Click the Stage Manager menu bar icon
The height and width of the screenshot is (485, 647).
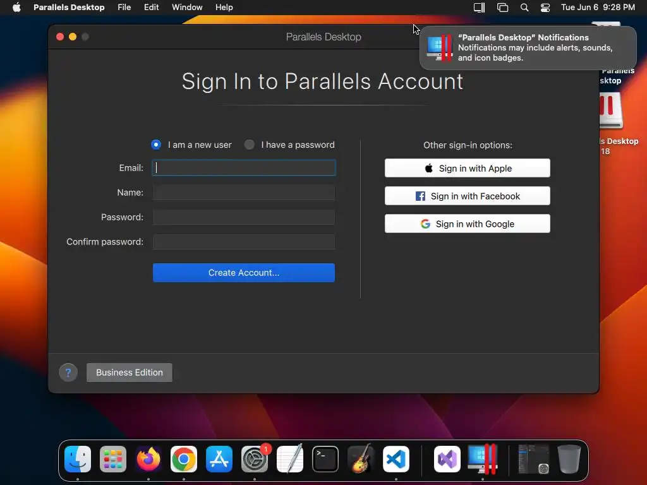pyautogui.click(x=502, y=8)
